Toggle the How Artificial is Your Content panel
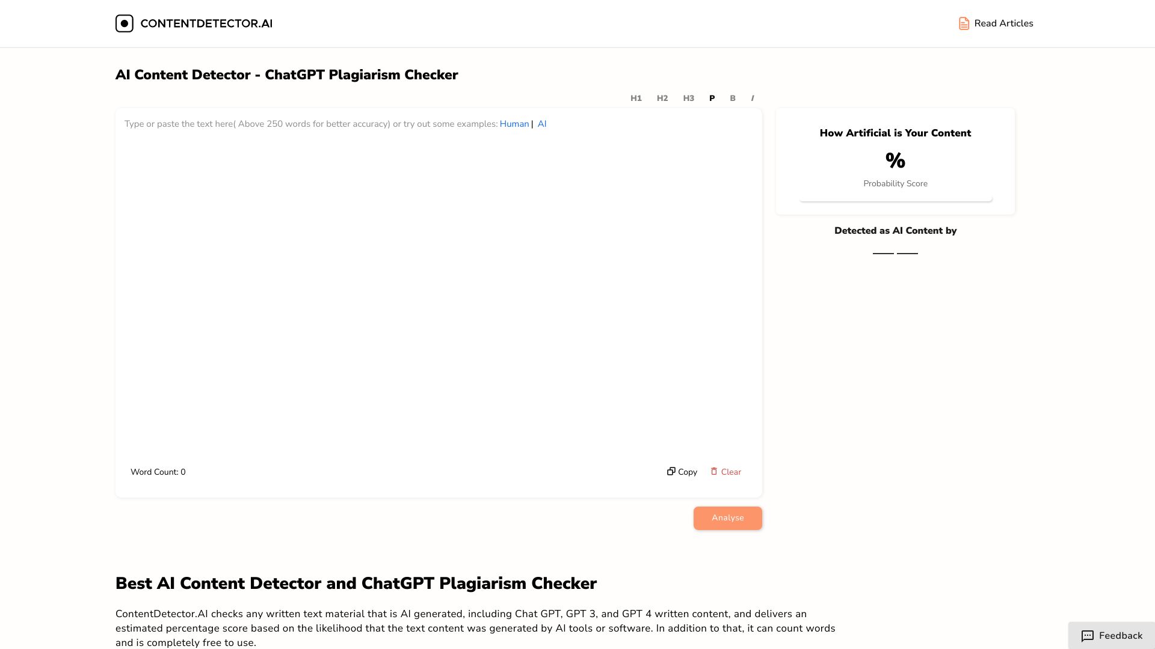 click(895, 132)
